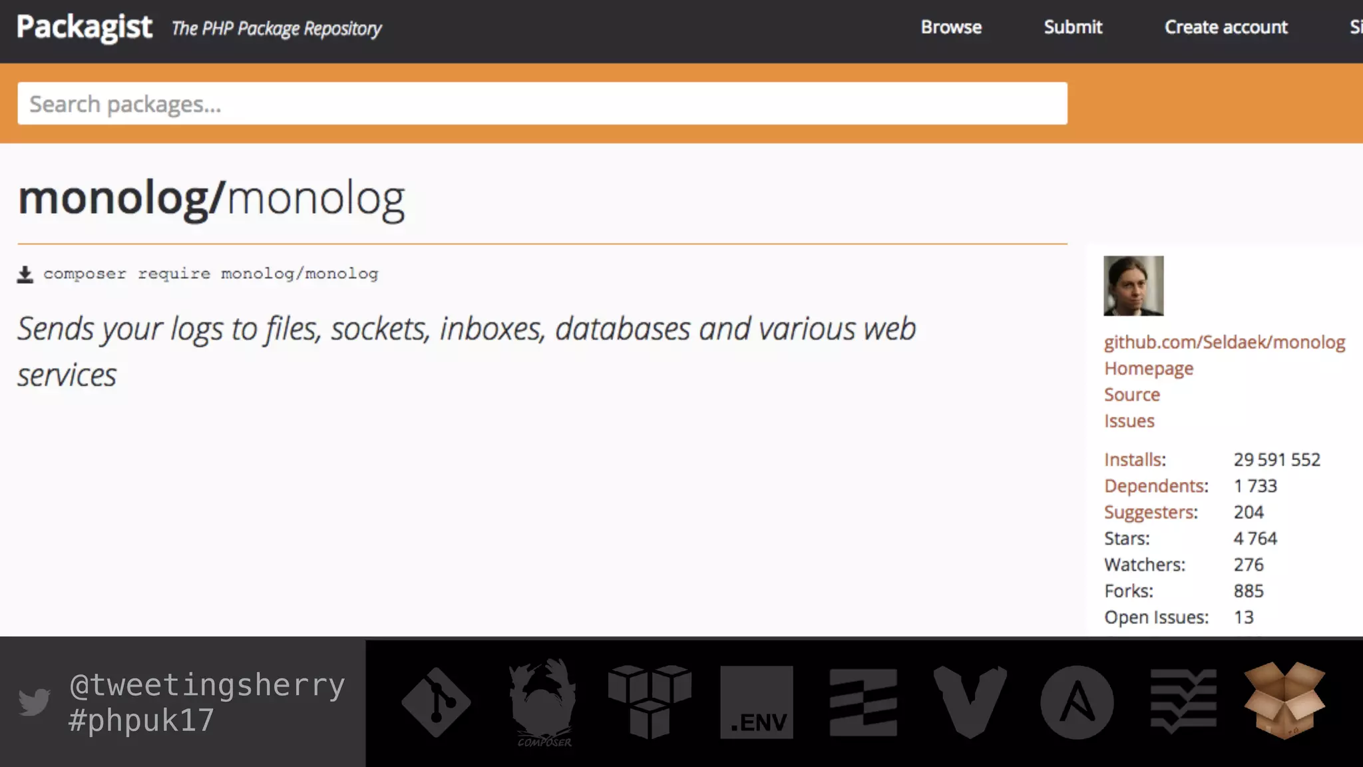The width and height of the screenshot is (1363, 767).
Task: Focus the Search packages input field
Action: (542, 104)
